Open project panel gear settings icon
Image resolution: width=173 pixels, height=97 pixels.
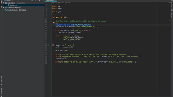pyautogui.click(x=39, y=1)
